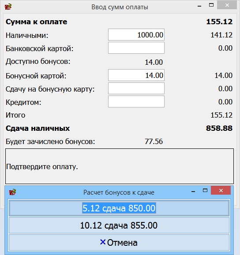Focus the 'Сдачу на бонусную карту' field

click(x=136, y=89)
